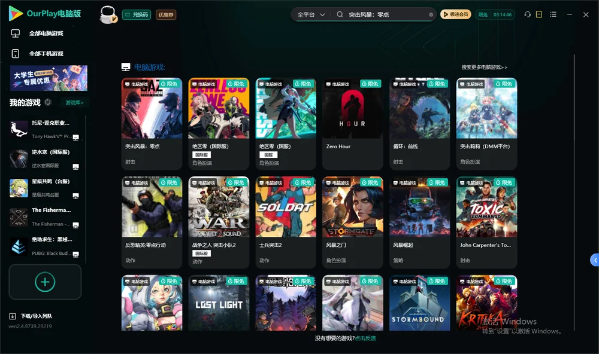
Task: Select The Fisherman in my games
Action: (x=45, y=217)
